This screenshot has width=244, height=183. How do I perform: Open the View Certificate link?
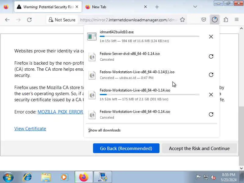(30, 129)
